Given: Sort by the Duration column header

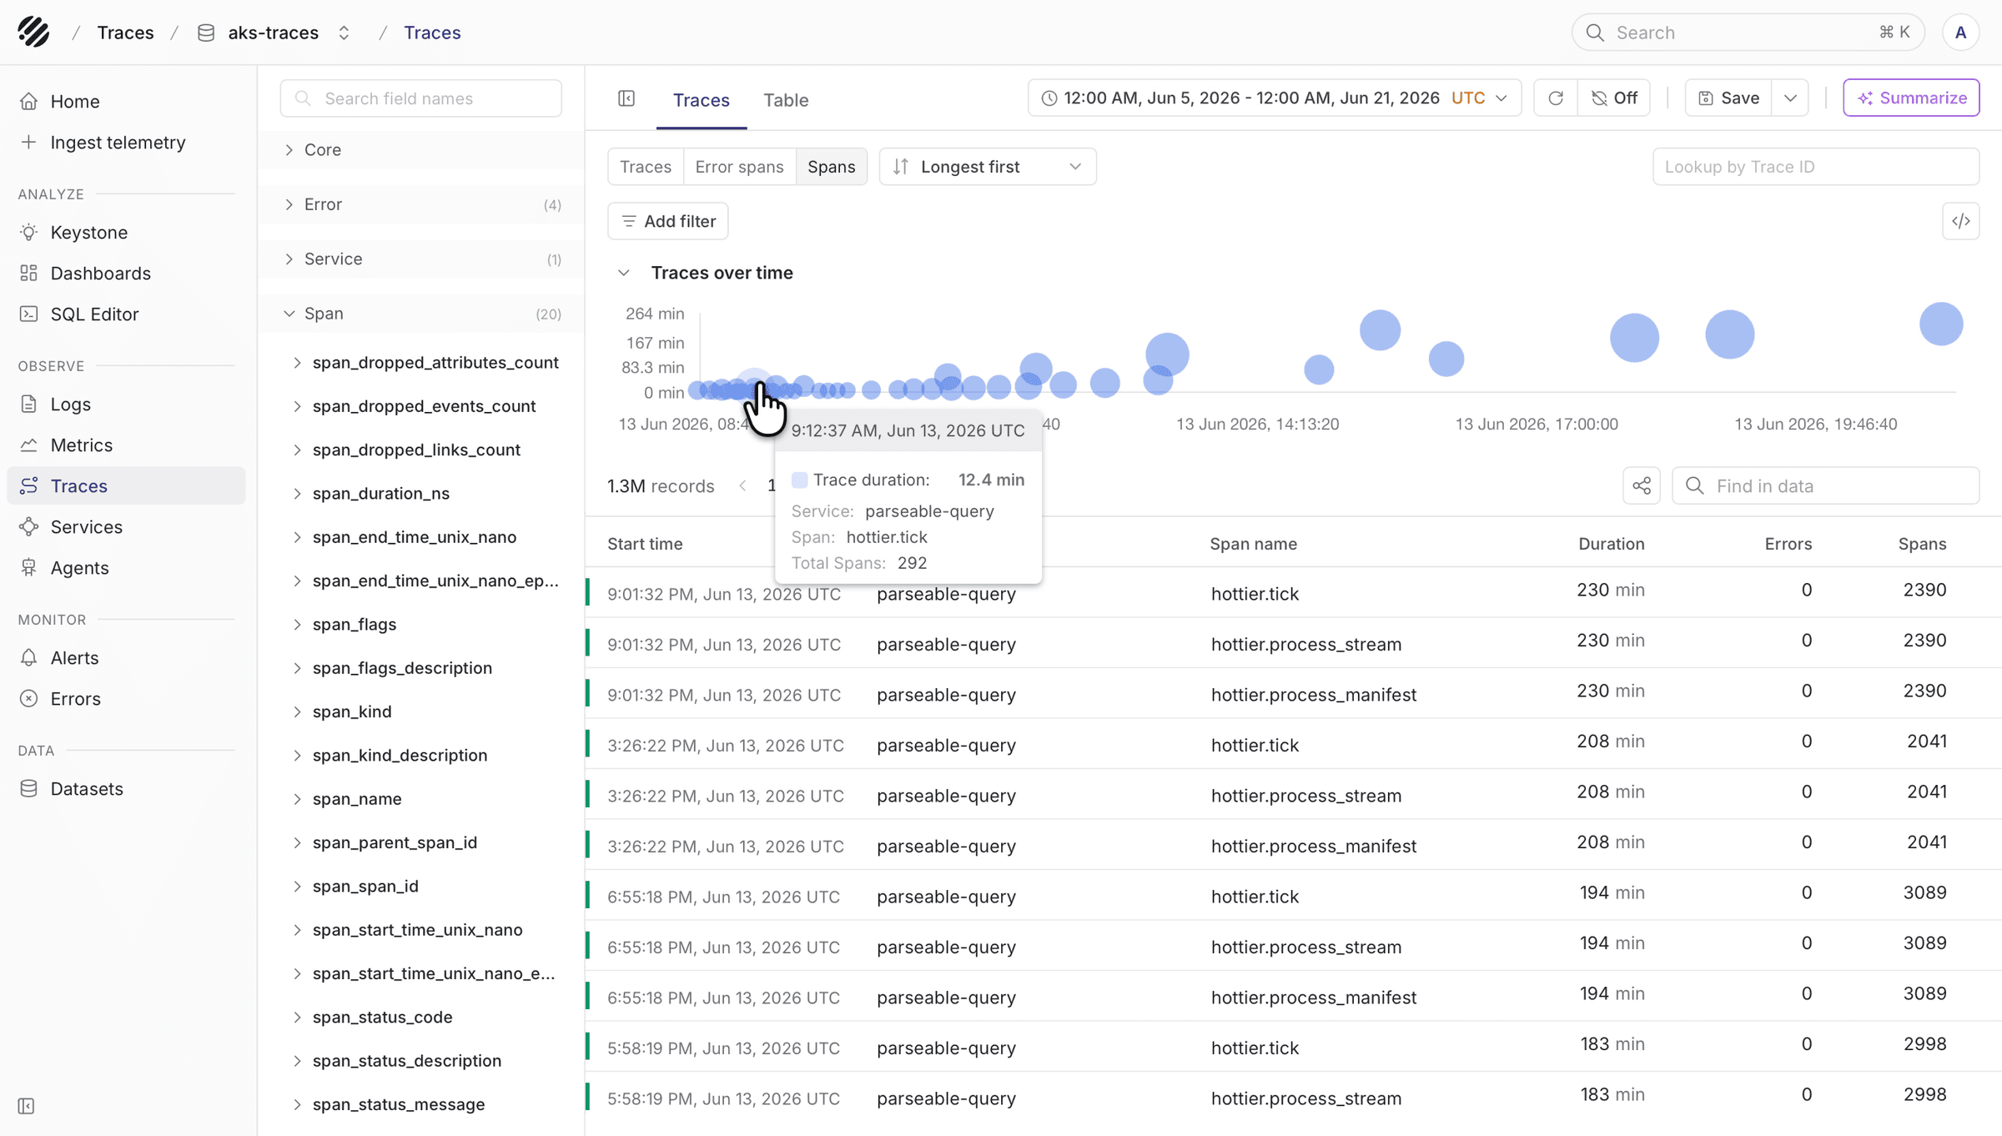Looking at the screenshot, I should click(x=1611, y=544).
